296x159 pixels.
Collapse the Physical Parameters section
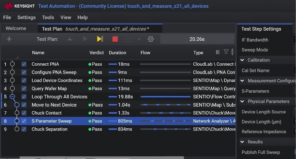click(242, 102)
